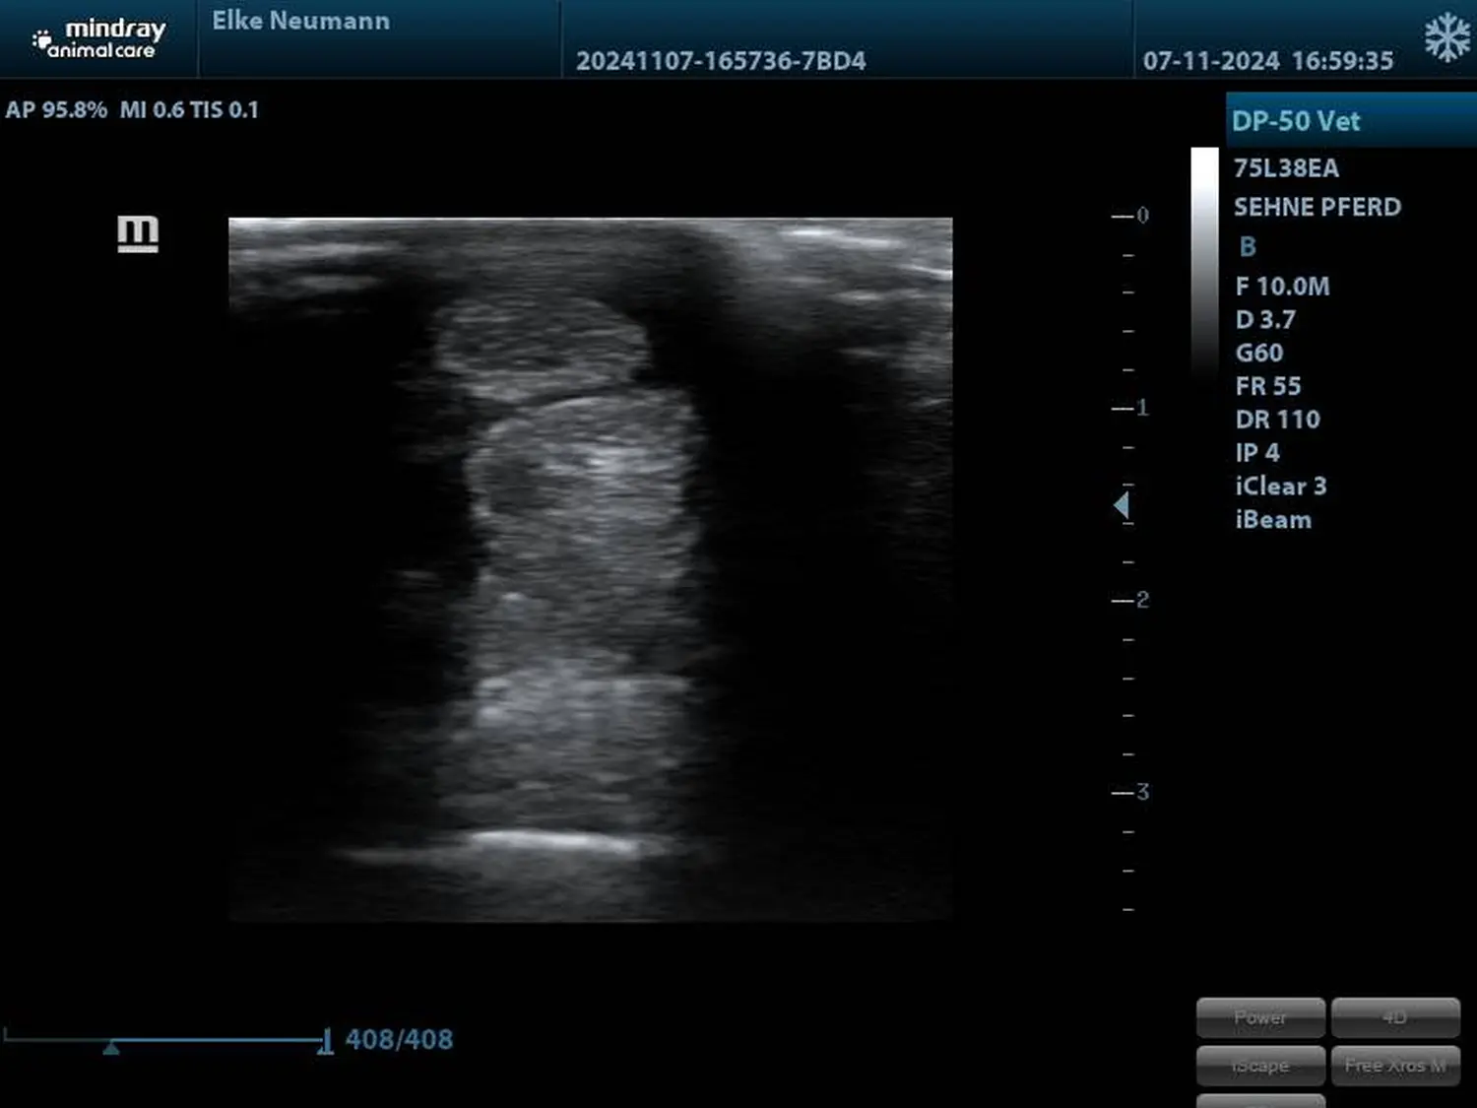
Task: Click the D 3.7 depth parameter
Action: pyautogui.click(x=1265, y=320)
